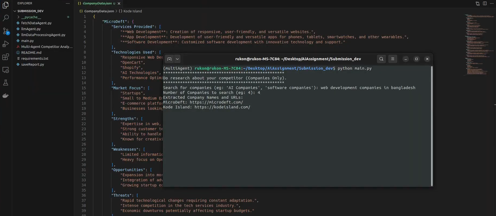Screen dimensions: 496x216
Task: Click the terminal search icon
Action: click(381, 59)
